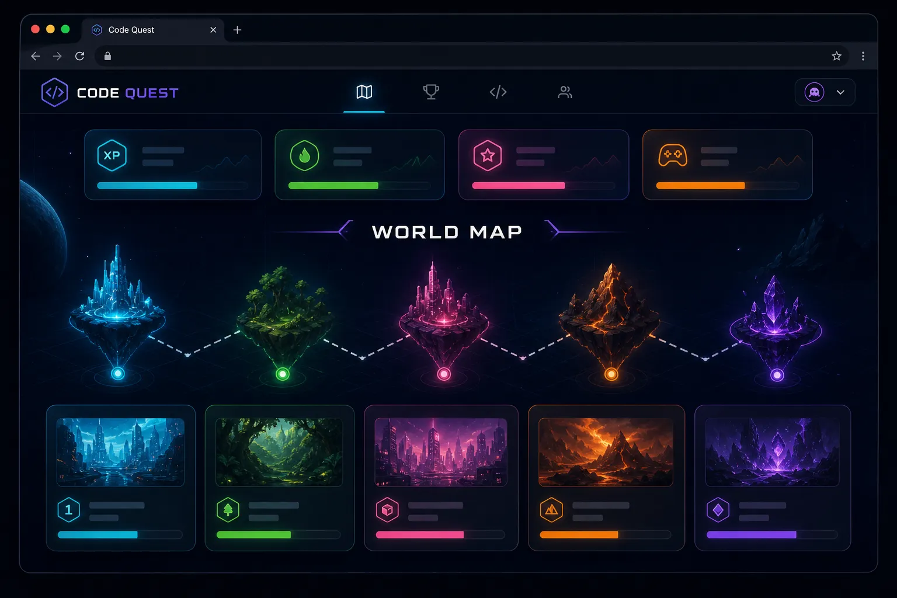Viewport: 897px width, 598px height.
Task: Open the purple crystal level thumbnail
Action: [772, 452]
